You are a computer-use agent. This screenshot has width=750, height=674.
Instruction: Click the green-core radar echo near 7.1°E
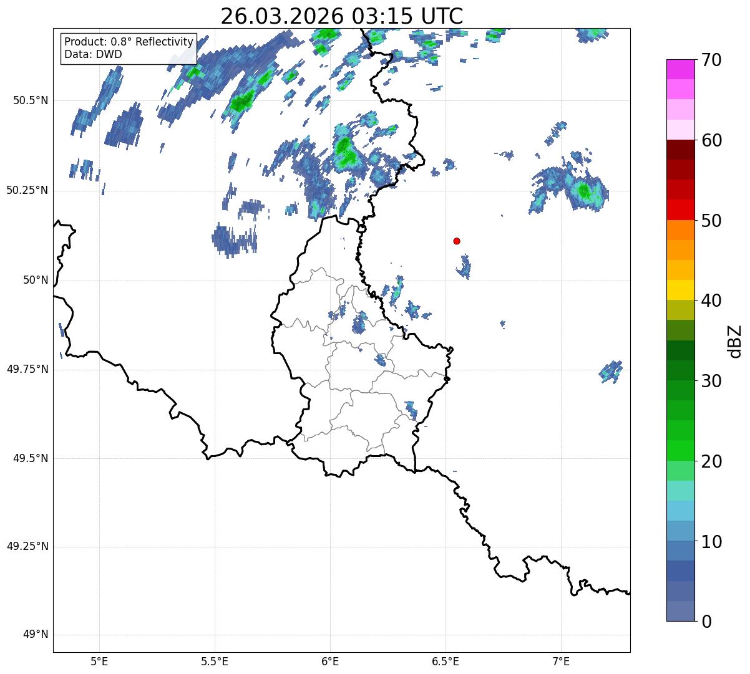pyautogui.click(x=583, y=190)
